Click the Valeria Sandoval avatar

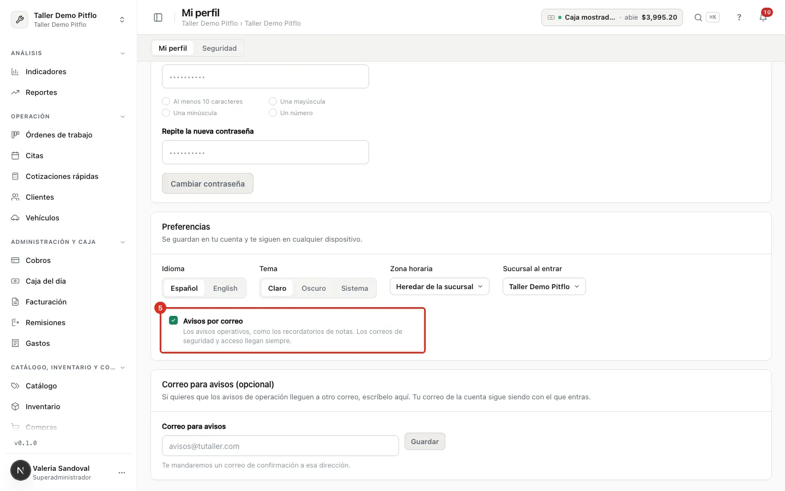click(21, 470)
